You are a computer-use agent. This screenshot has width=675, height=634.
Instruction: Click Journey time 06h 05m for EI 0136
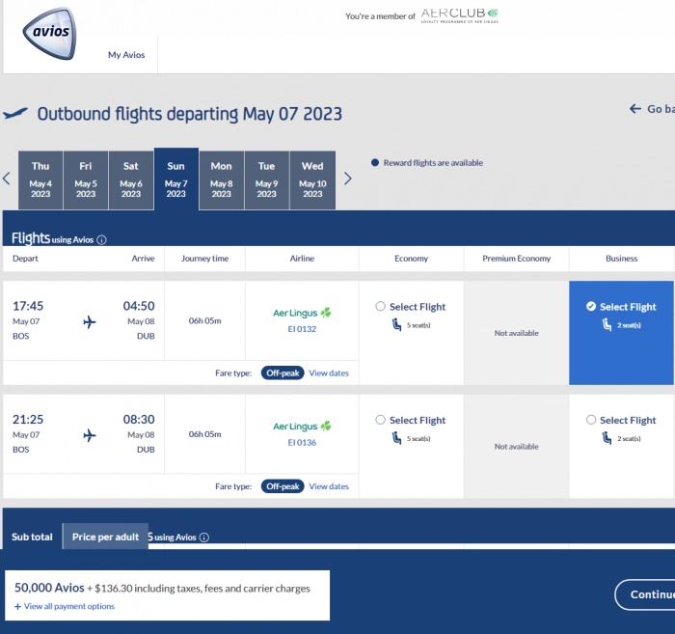tap(204, 434)
